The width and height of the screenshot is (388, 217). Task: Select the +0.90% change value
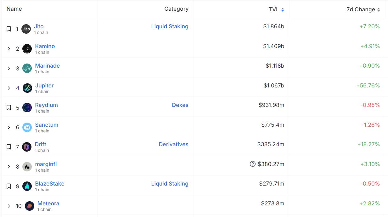(x=369, y=66)
